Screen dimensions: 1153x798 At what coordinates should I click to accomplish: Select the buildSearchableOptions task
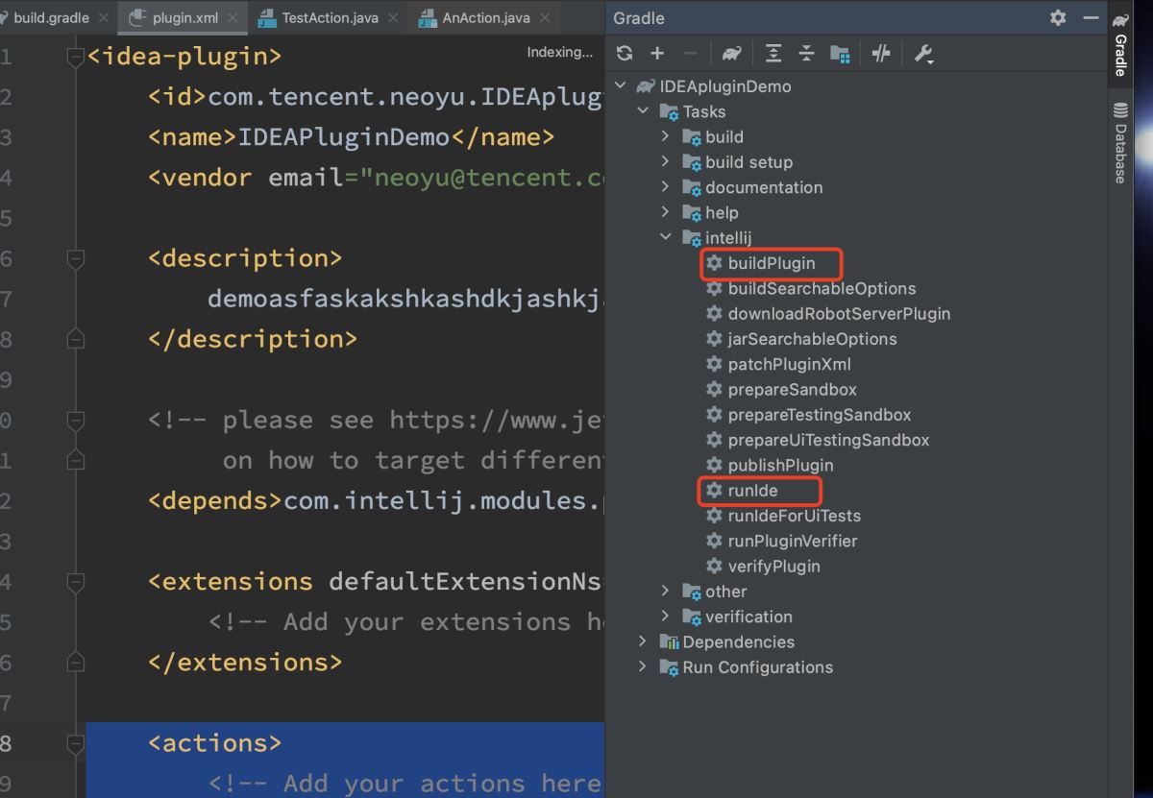822,288
